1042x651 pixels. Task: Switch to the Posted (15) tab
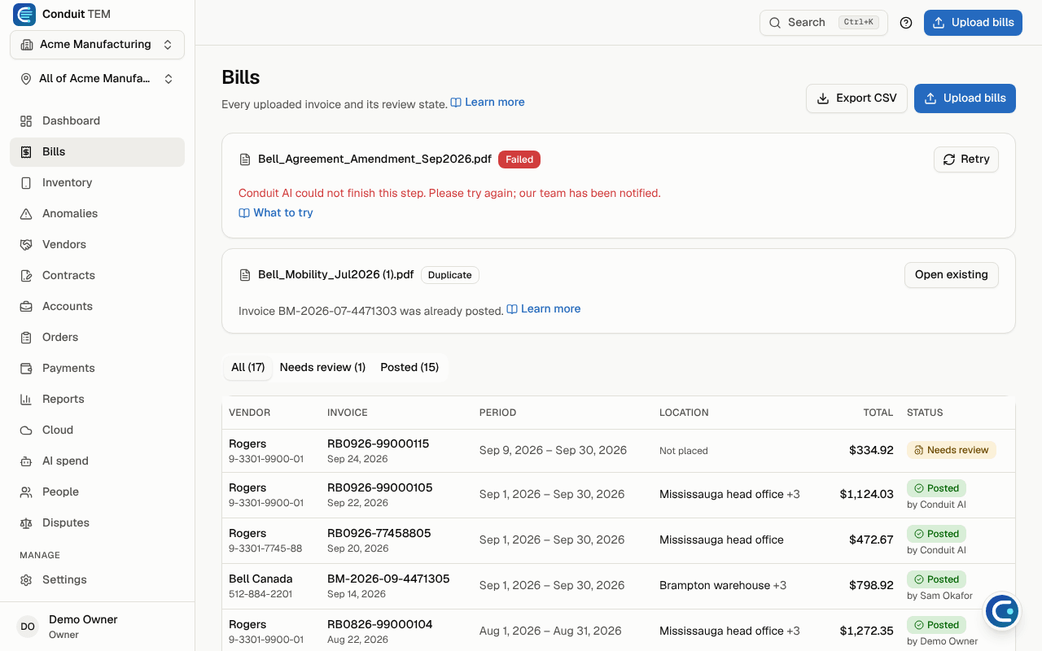[409, 367]
